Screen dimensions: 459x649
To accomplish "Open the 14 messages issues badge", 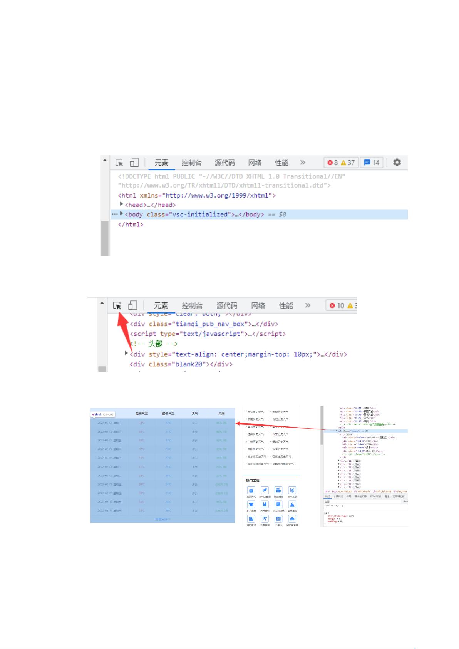I will 372,163.
